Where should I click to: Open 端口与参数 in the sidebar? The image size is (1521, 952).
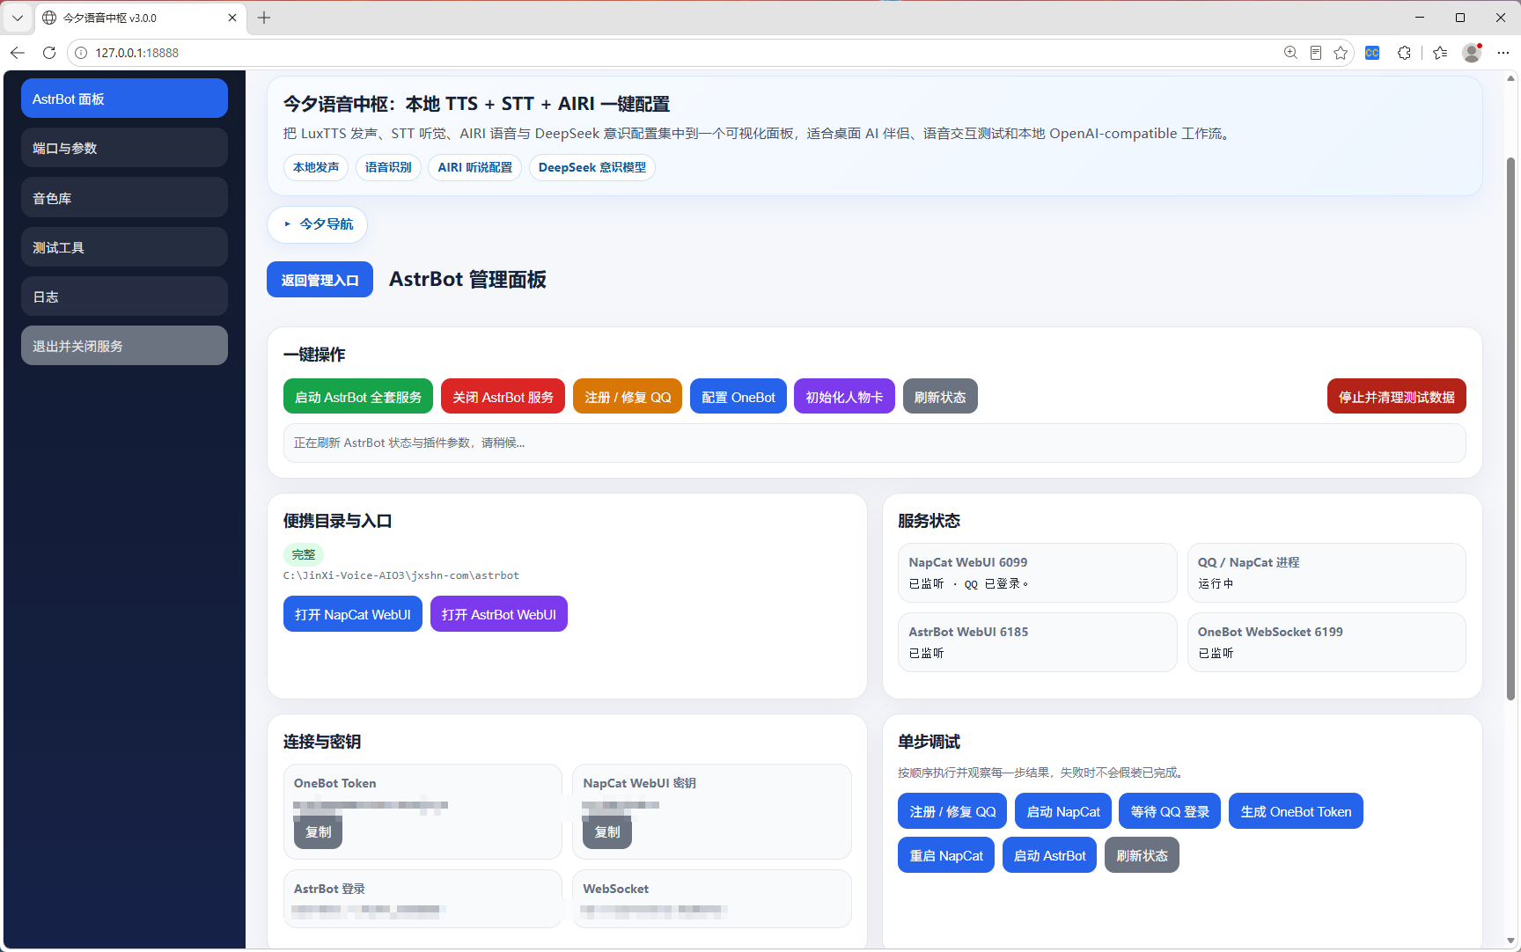point(124,148)
